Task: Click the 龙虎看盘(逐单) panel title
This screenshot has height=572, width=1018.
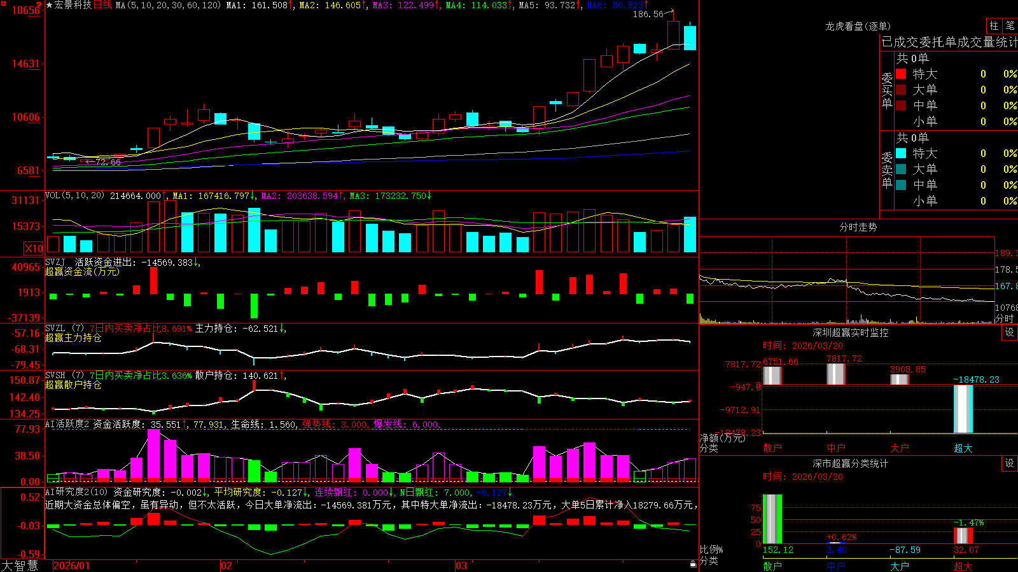Action: (x=858, y=26)
